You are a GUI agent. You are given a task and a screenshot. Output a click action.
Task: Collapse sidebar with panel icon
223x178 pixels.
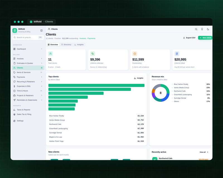pos(41,30)
